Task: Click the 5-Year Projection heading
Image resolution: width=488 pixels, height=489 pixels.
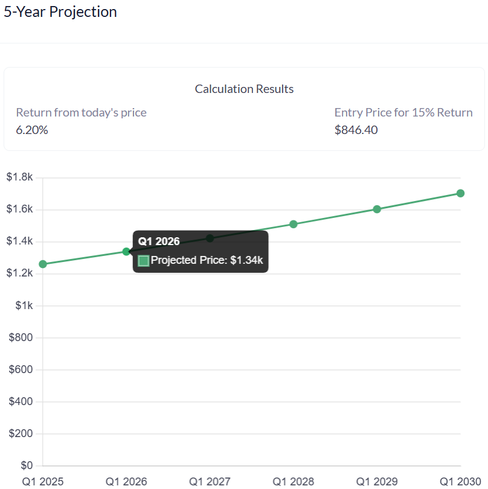Action: [x=60, y=11]
